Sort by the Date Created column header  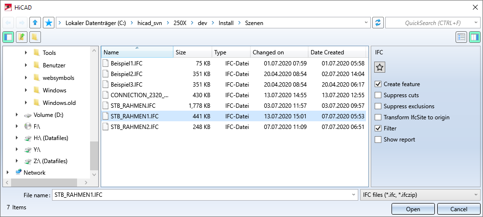(337, 52)
